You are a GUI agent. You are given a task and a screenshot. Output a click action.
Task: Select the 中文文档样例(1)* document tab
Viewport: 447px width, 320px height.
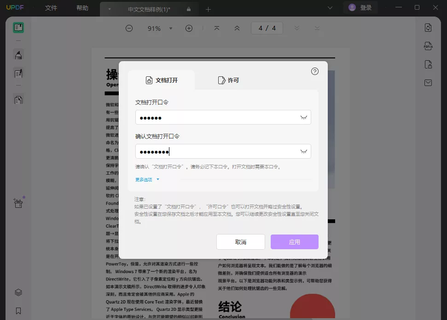(149, 9)
